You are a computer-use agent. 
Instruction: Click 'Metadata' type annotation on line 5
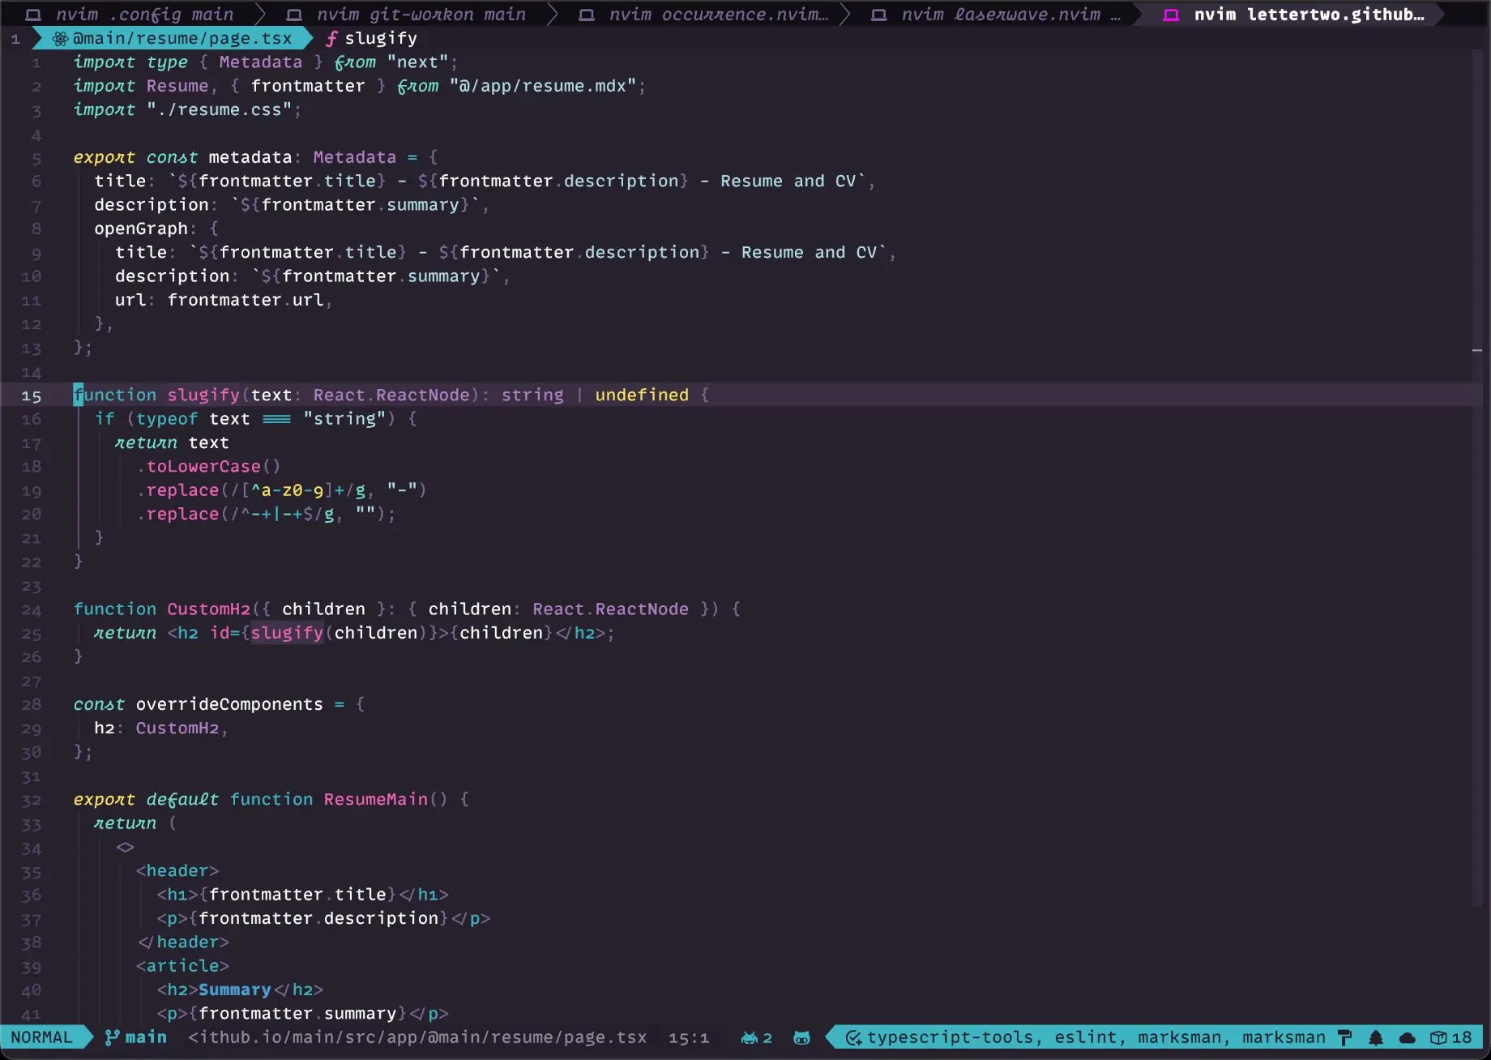355,156
